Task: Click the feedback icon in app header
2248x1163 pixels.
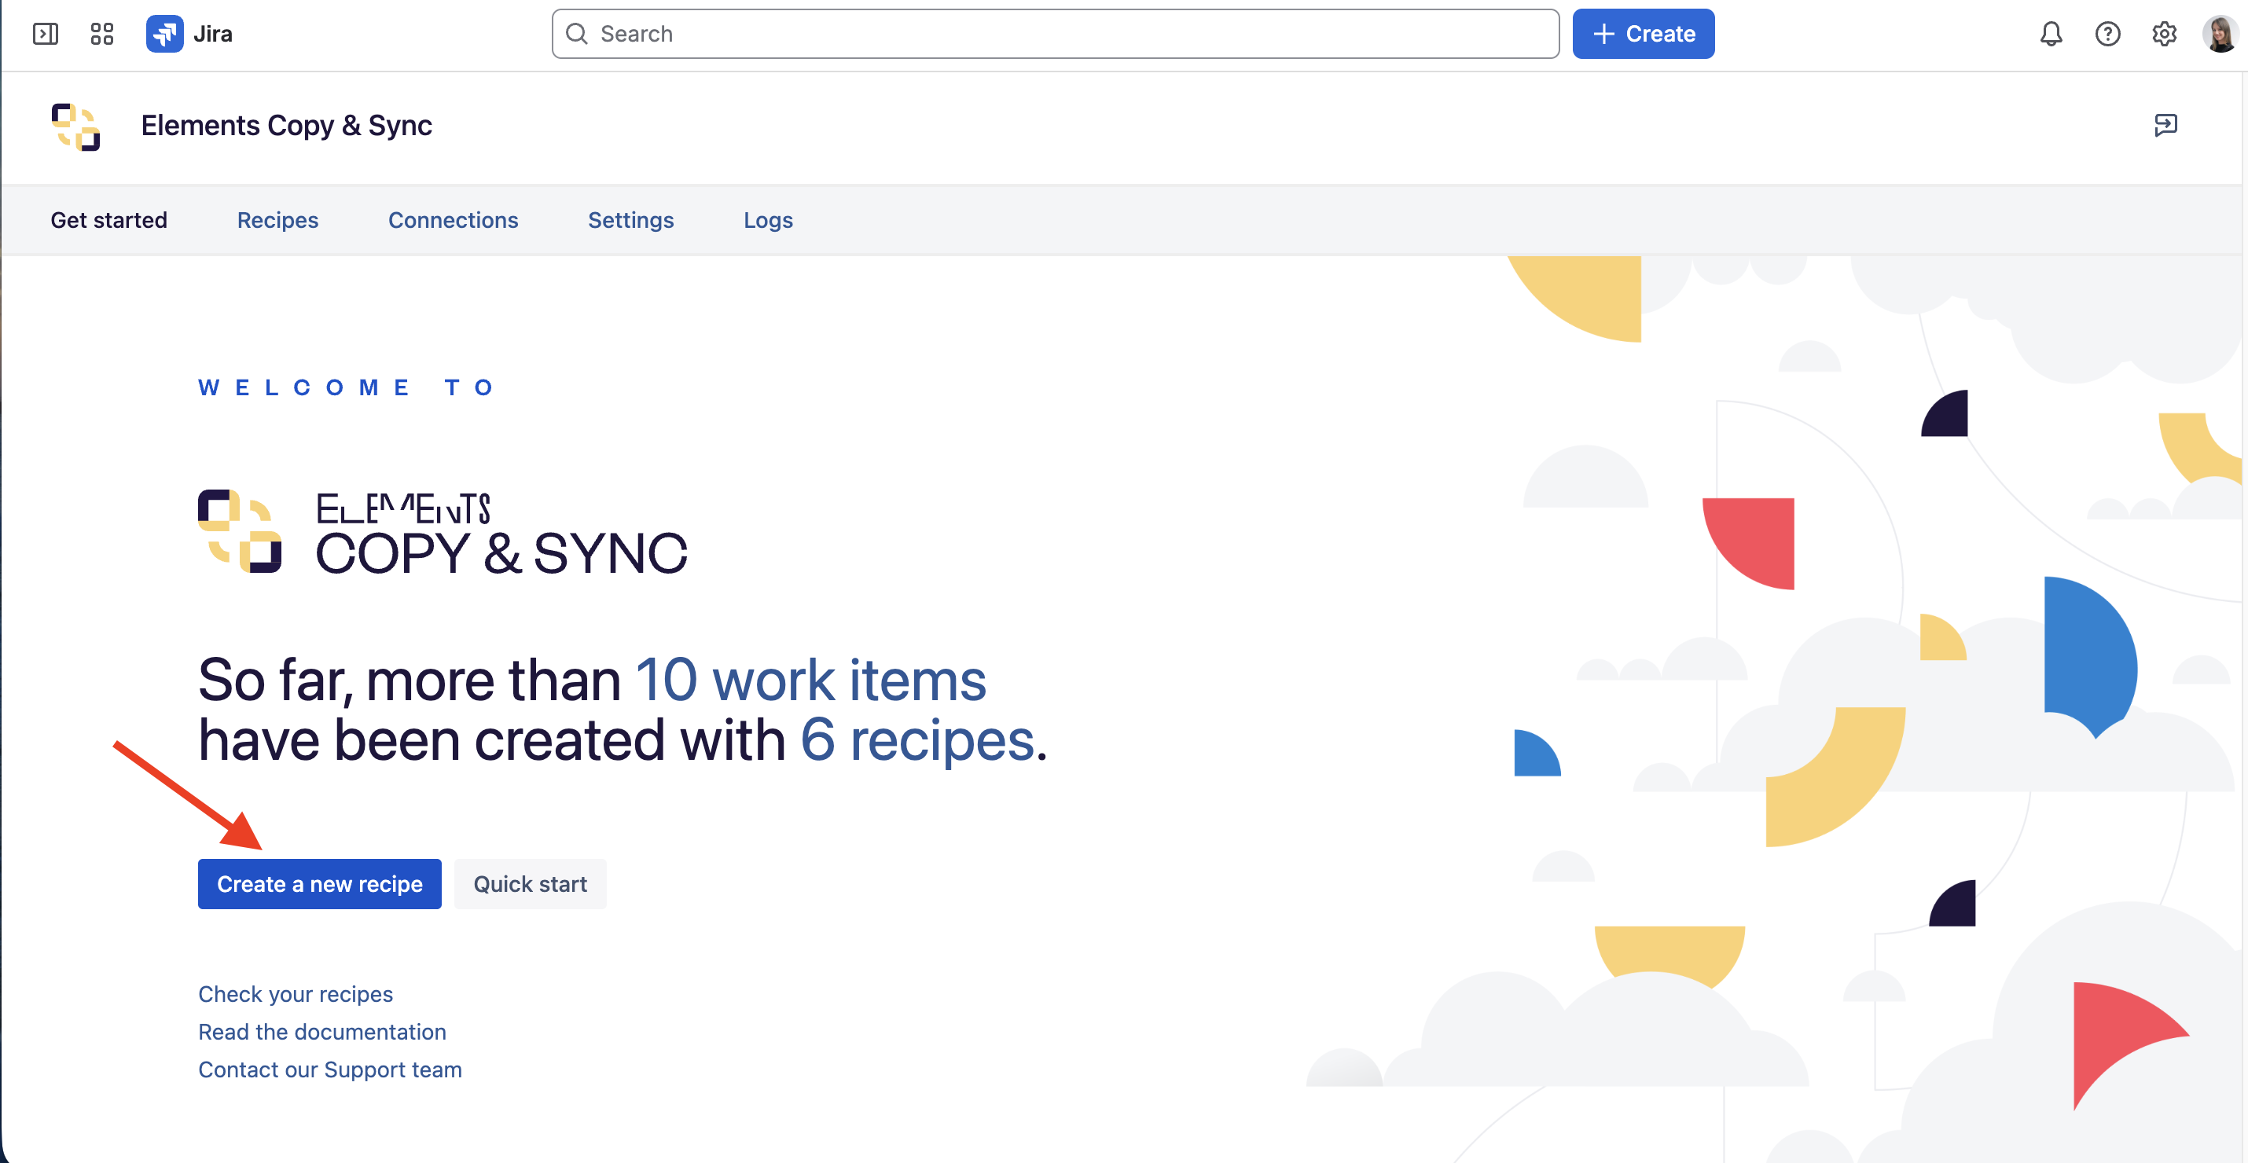Action: click(2165, 125)
